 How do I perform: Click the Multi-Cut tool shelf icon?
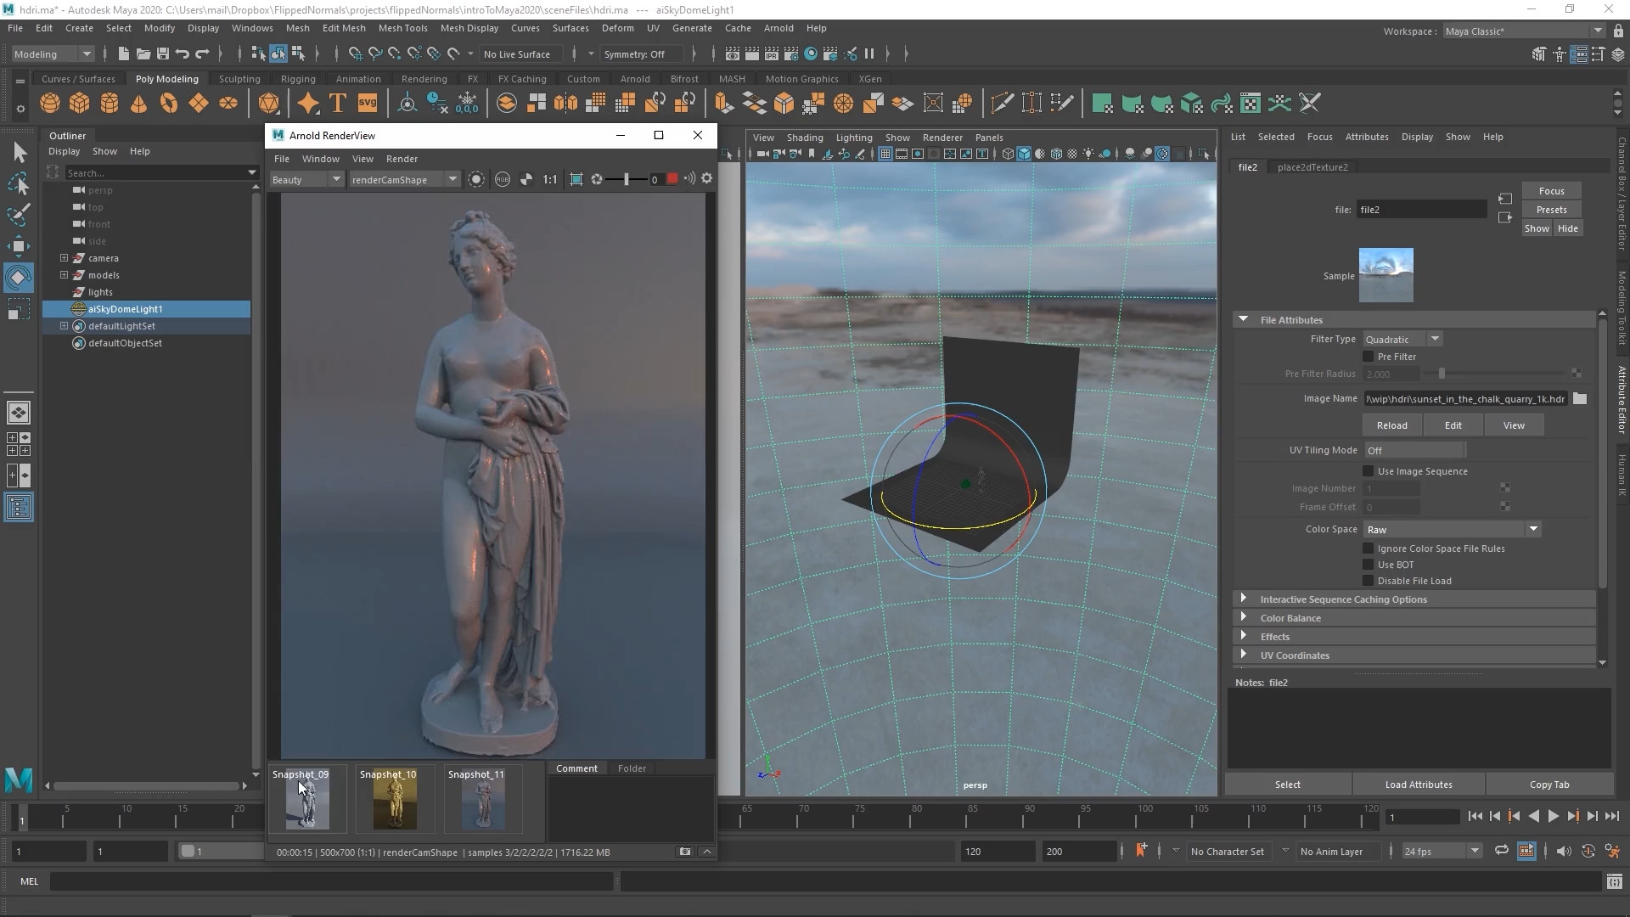(x=1003, y=104)
